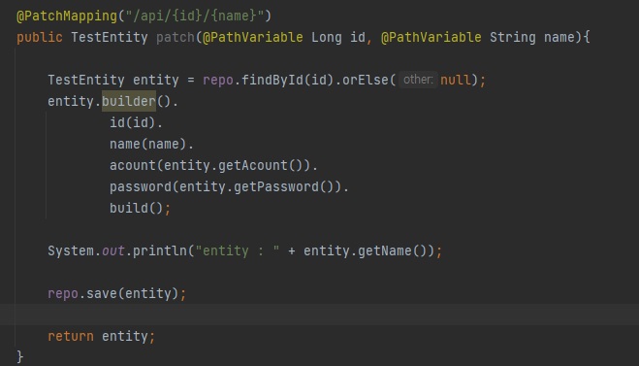Click the repo.save(entity) statement
Image resolution: width=639 pixels, height=366 pixels.
(117, 294)
